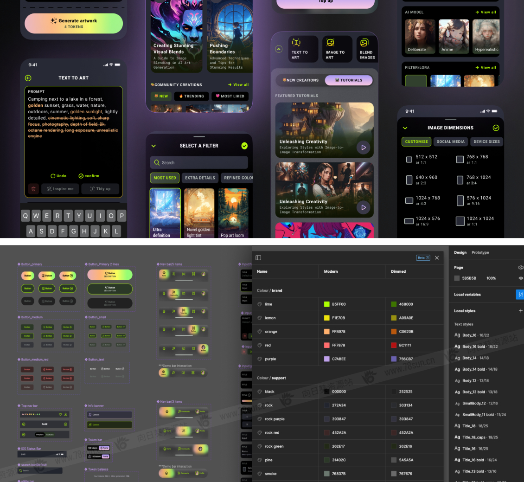Play the first Unleashing Creativity tutorial

[363, 148]
